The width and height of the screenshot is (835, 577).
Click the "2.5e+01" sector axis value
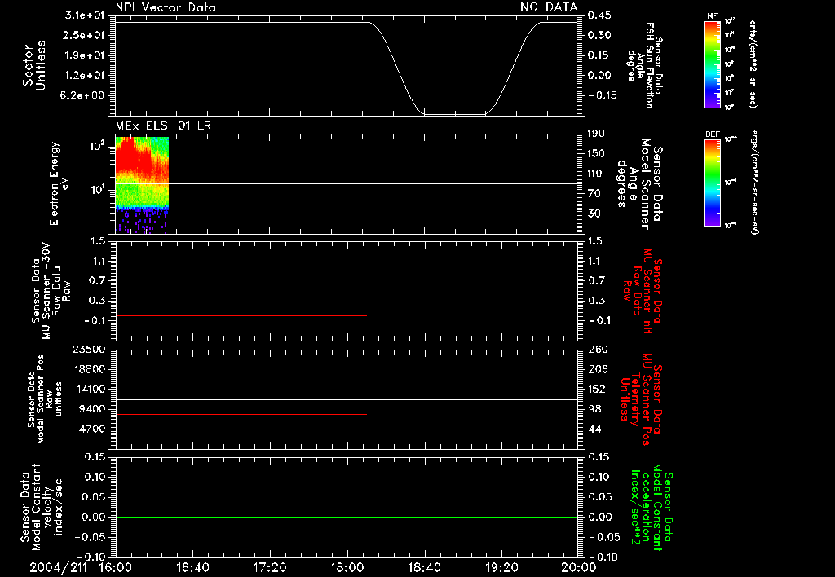point(85,35)
